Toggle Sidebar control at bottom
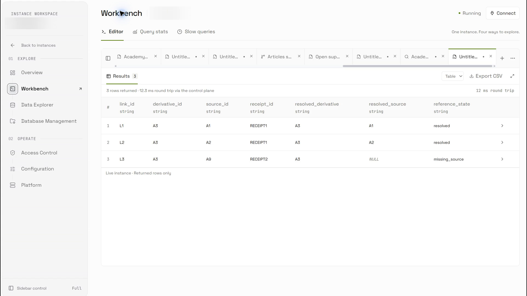The height and width of the screenshot is (296, 527). click(45, 288)
